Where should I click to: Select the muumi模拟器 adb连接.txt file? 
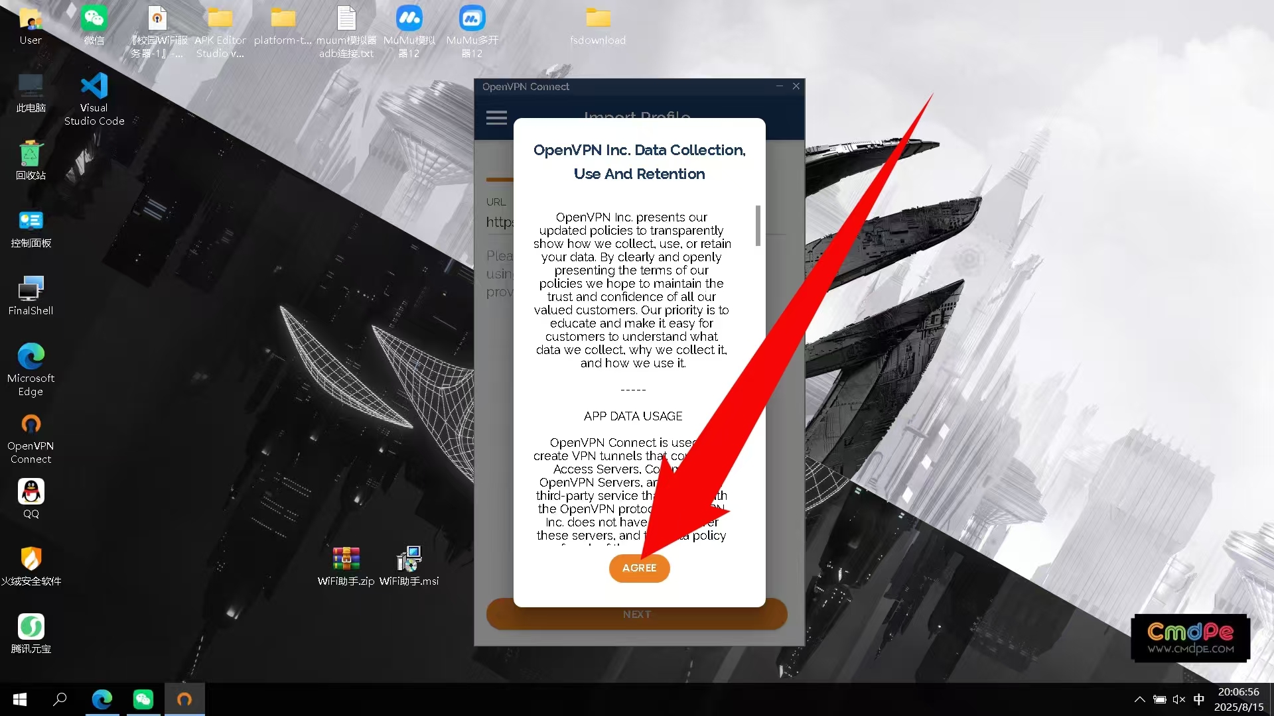pyautogui.click(x=346, y=32)
